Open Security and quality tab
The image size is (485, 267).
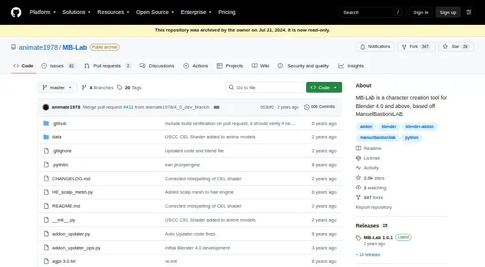[x=303, y=66]
